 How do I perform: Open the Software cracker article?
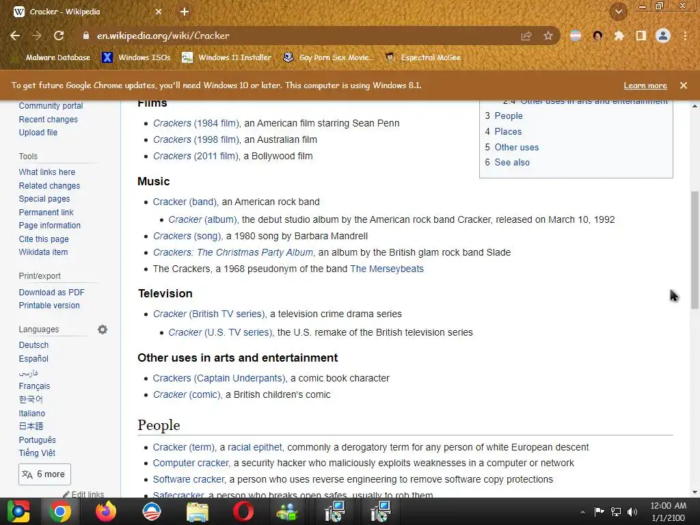(189, 479)
